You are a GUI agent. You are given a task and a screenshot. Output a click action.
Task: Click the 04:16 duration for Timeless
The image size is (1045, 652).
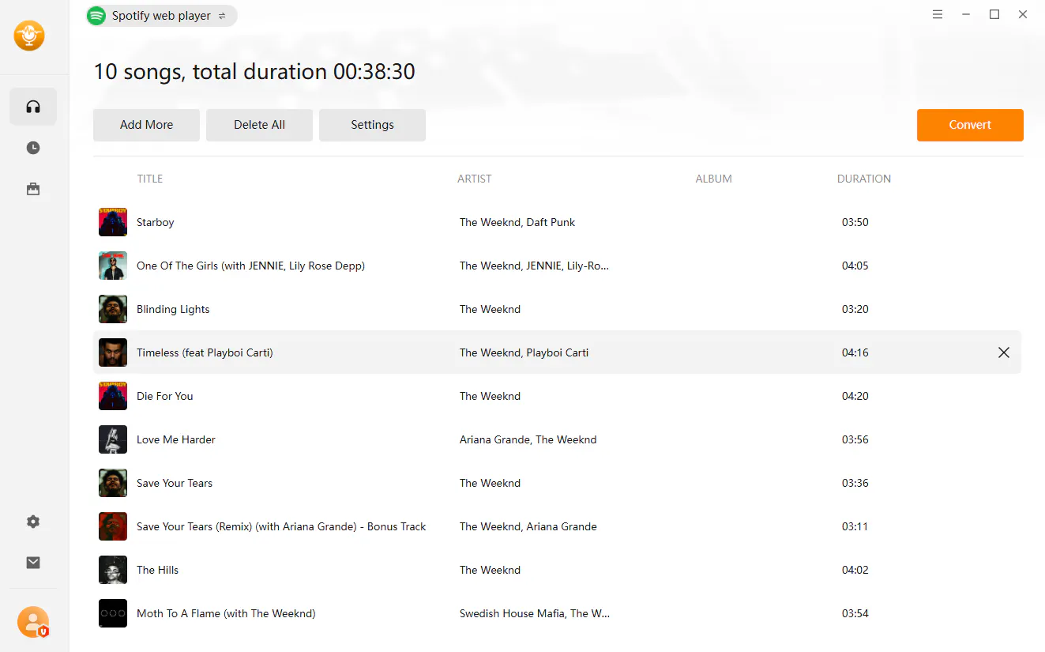[855, 352]
